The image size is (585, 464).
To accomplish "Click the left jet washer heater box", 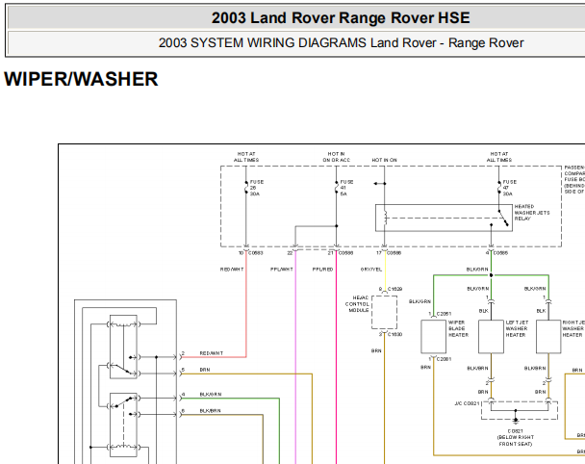I will (x=491, y=336).
